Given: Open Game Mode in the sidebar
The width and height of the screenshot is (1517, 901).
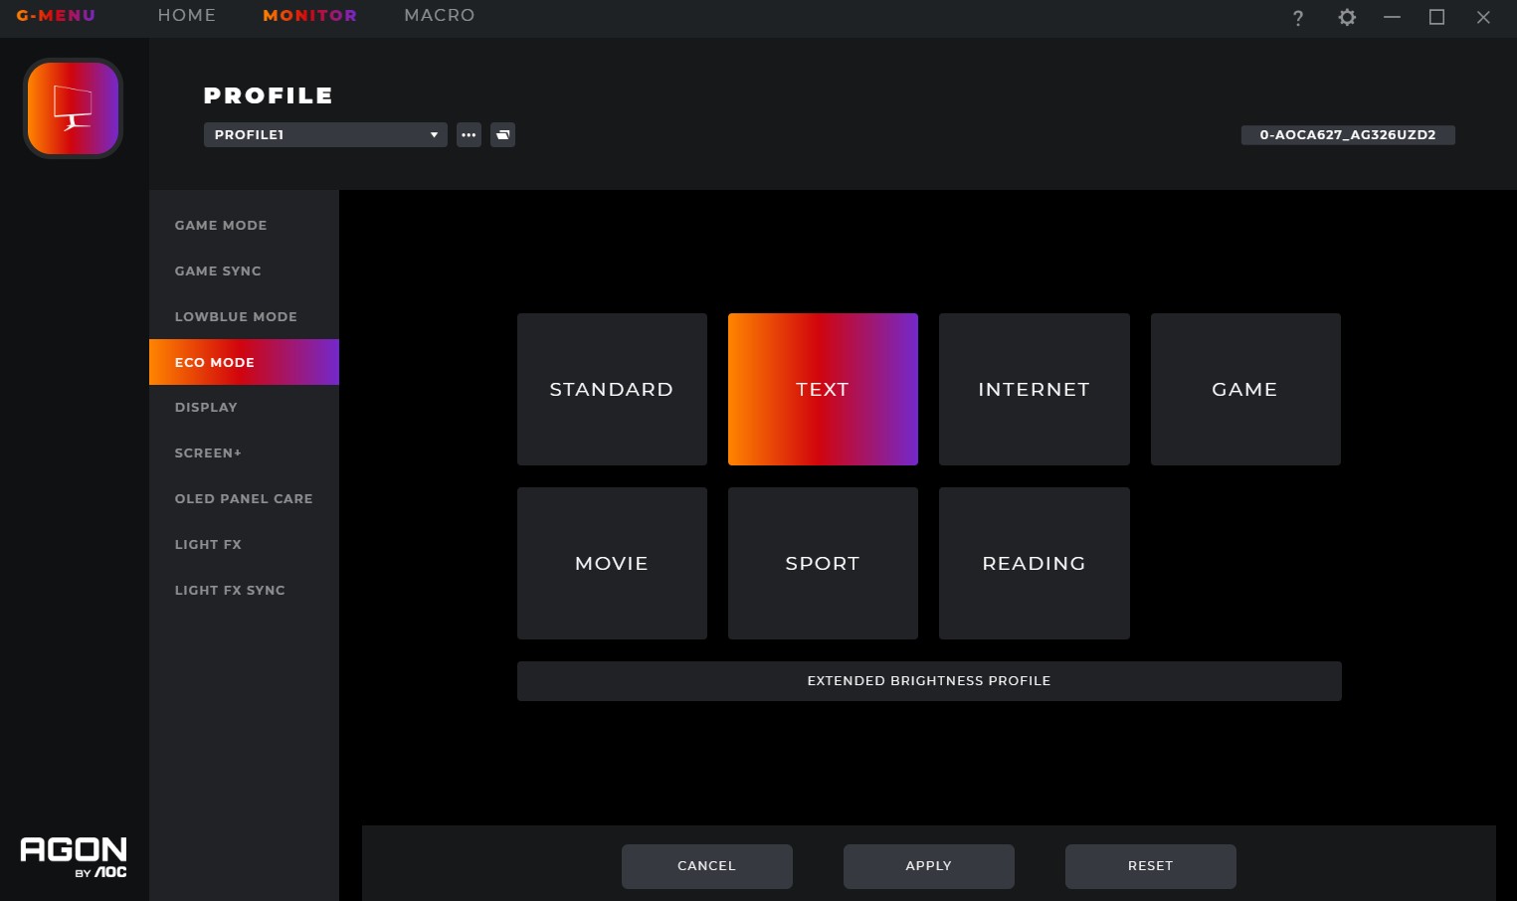Looking at the screenshot, I should 244,225.
